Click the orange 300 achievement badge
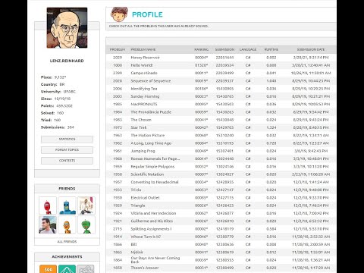The width and height of the screenshot is (364, 273). click(48, 269)
